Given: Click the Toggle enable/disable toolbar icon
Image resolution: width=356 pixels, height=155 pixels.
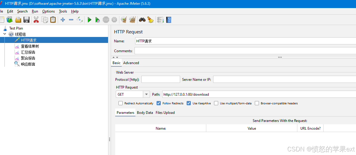Looking at the screenshot, I should 79,20.
